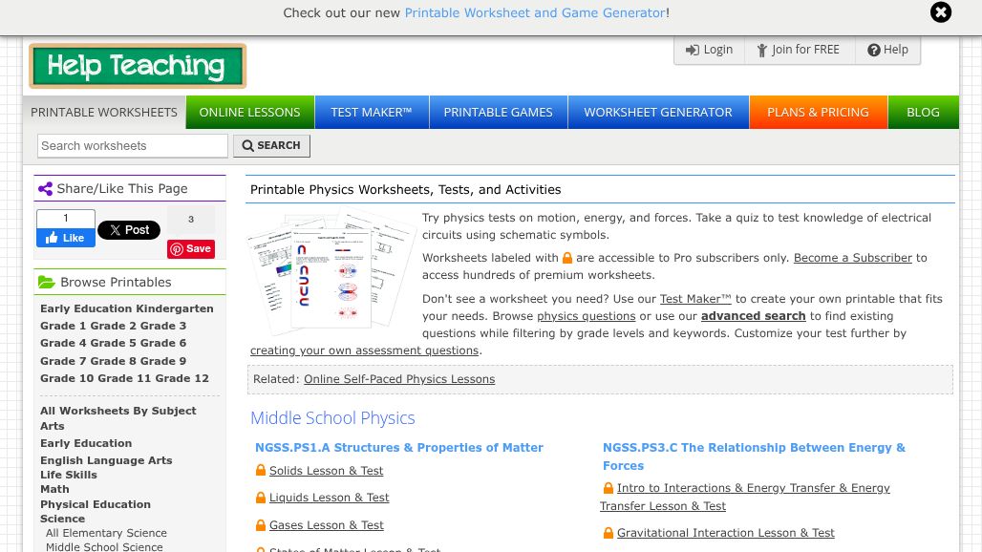
Task: Open the Online Lessons tab
Action: click(x=249, y=112)
